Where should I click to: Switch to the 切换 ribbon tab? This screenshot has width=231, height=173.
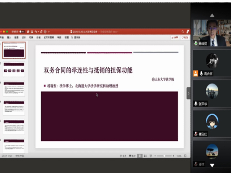click(x=31, y=37)
